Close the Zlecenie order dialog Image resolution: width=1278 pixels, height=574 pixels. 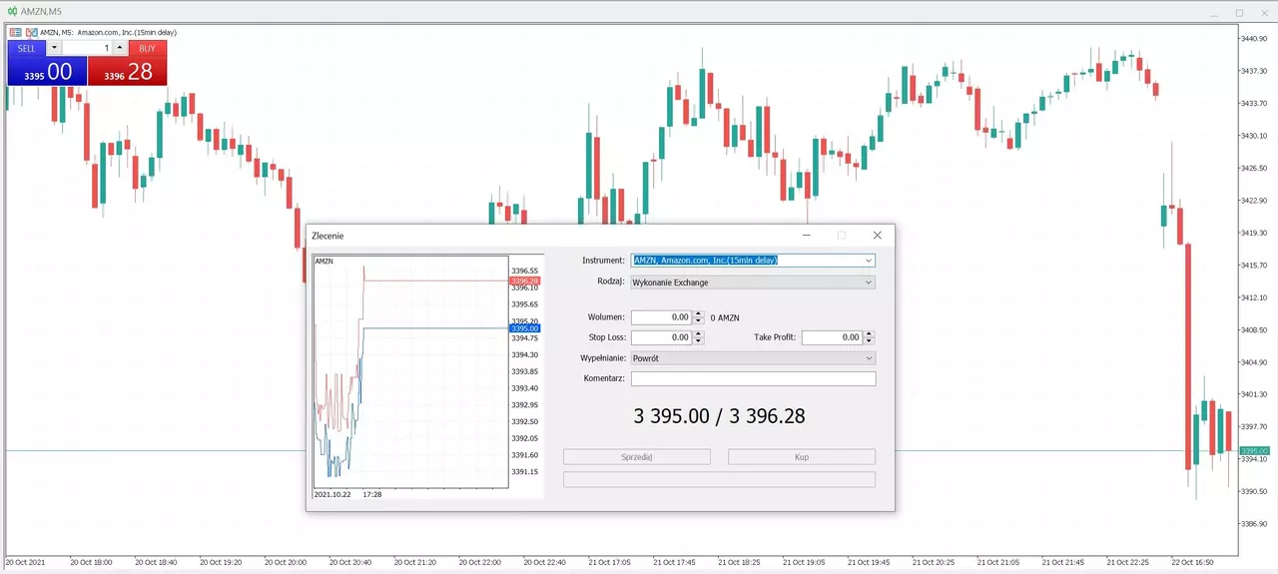click(878, 236)
